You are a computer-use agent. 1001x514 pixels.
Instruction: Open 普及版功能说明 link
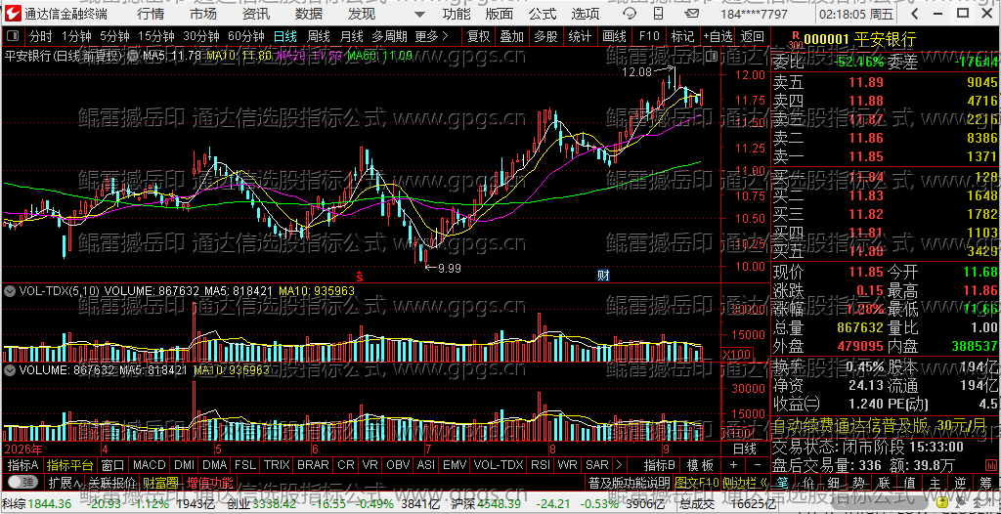click(629, 482)
